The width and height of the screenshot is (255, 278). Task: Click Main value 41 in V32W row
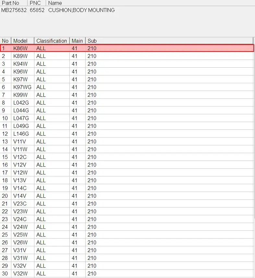coord(77,273)
